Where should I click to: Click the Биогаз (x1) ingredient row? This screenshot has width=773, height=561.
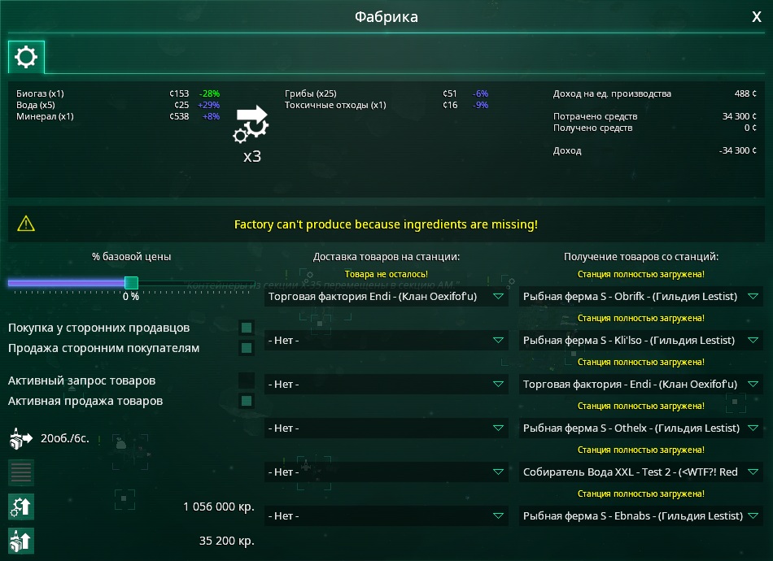tap(118, 93)
